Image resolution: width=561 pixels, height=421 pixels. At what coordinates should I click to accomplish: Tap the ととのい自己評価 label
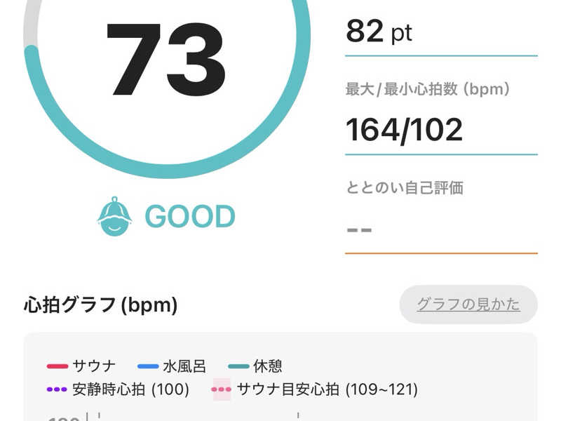click(x=404, y=188)
